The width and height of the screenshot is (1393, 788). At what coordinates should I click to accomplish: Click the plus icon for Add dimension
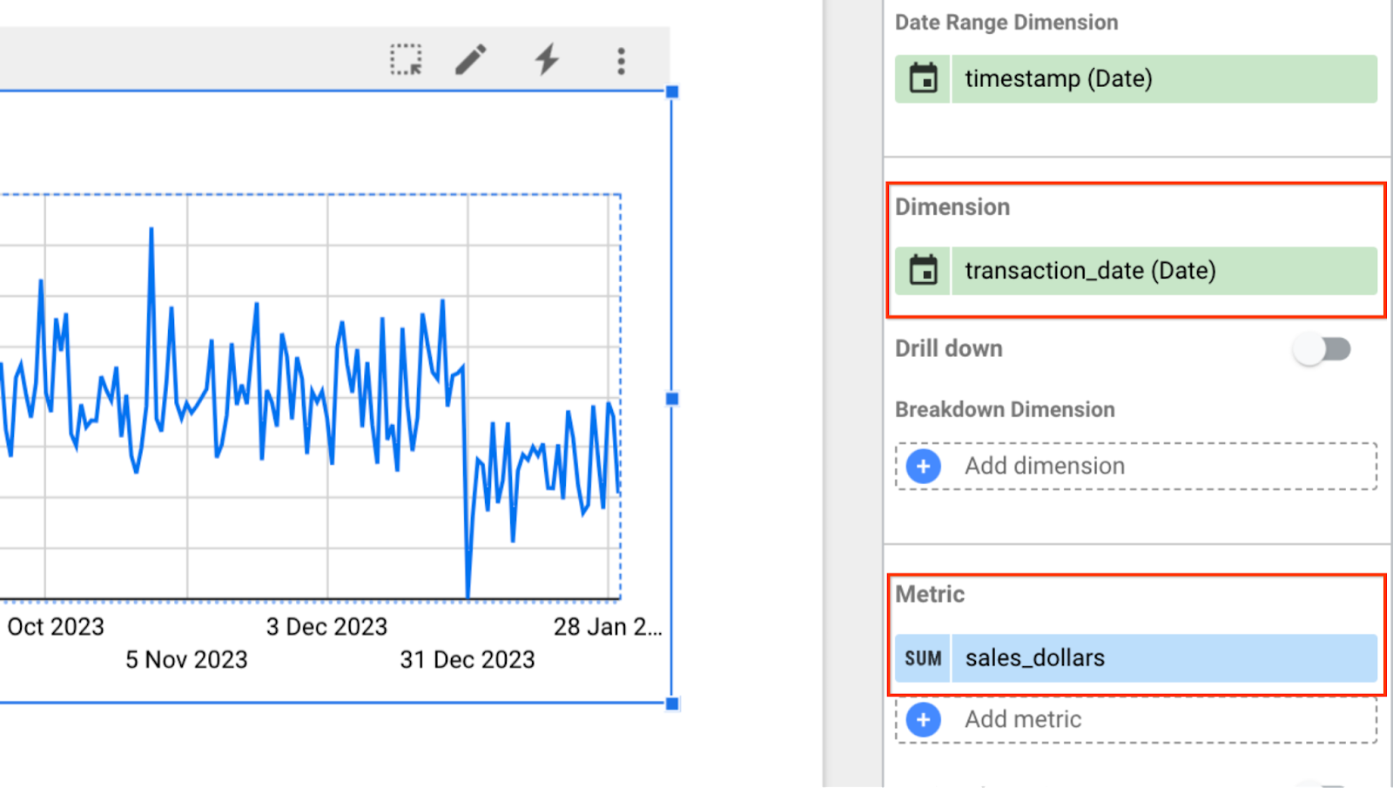click(x=923, y=467)
